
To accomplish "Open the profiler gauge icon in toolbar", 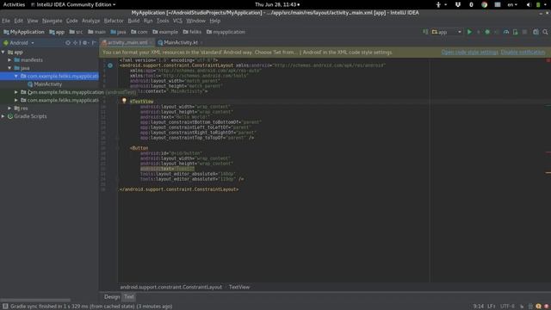I will (x=506, y=32).
